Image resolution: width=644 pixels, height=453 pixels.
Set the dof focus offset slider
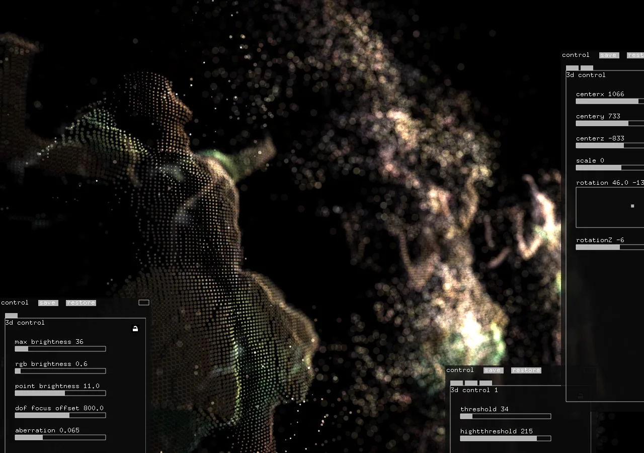(60, 415)
